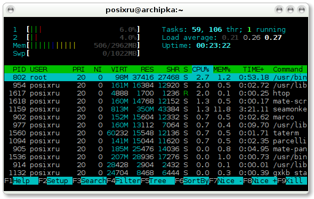The height and width of the screenshot is (199, 314).
Task: Click the 11.8 MEM% value of seamonkey
Action: (222, 109)
